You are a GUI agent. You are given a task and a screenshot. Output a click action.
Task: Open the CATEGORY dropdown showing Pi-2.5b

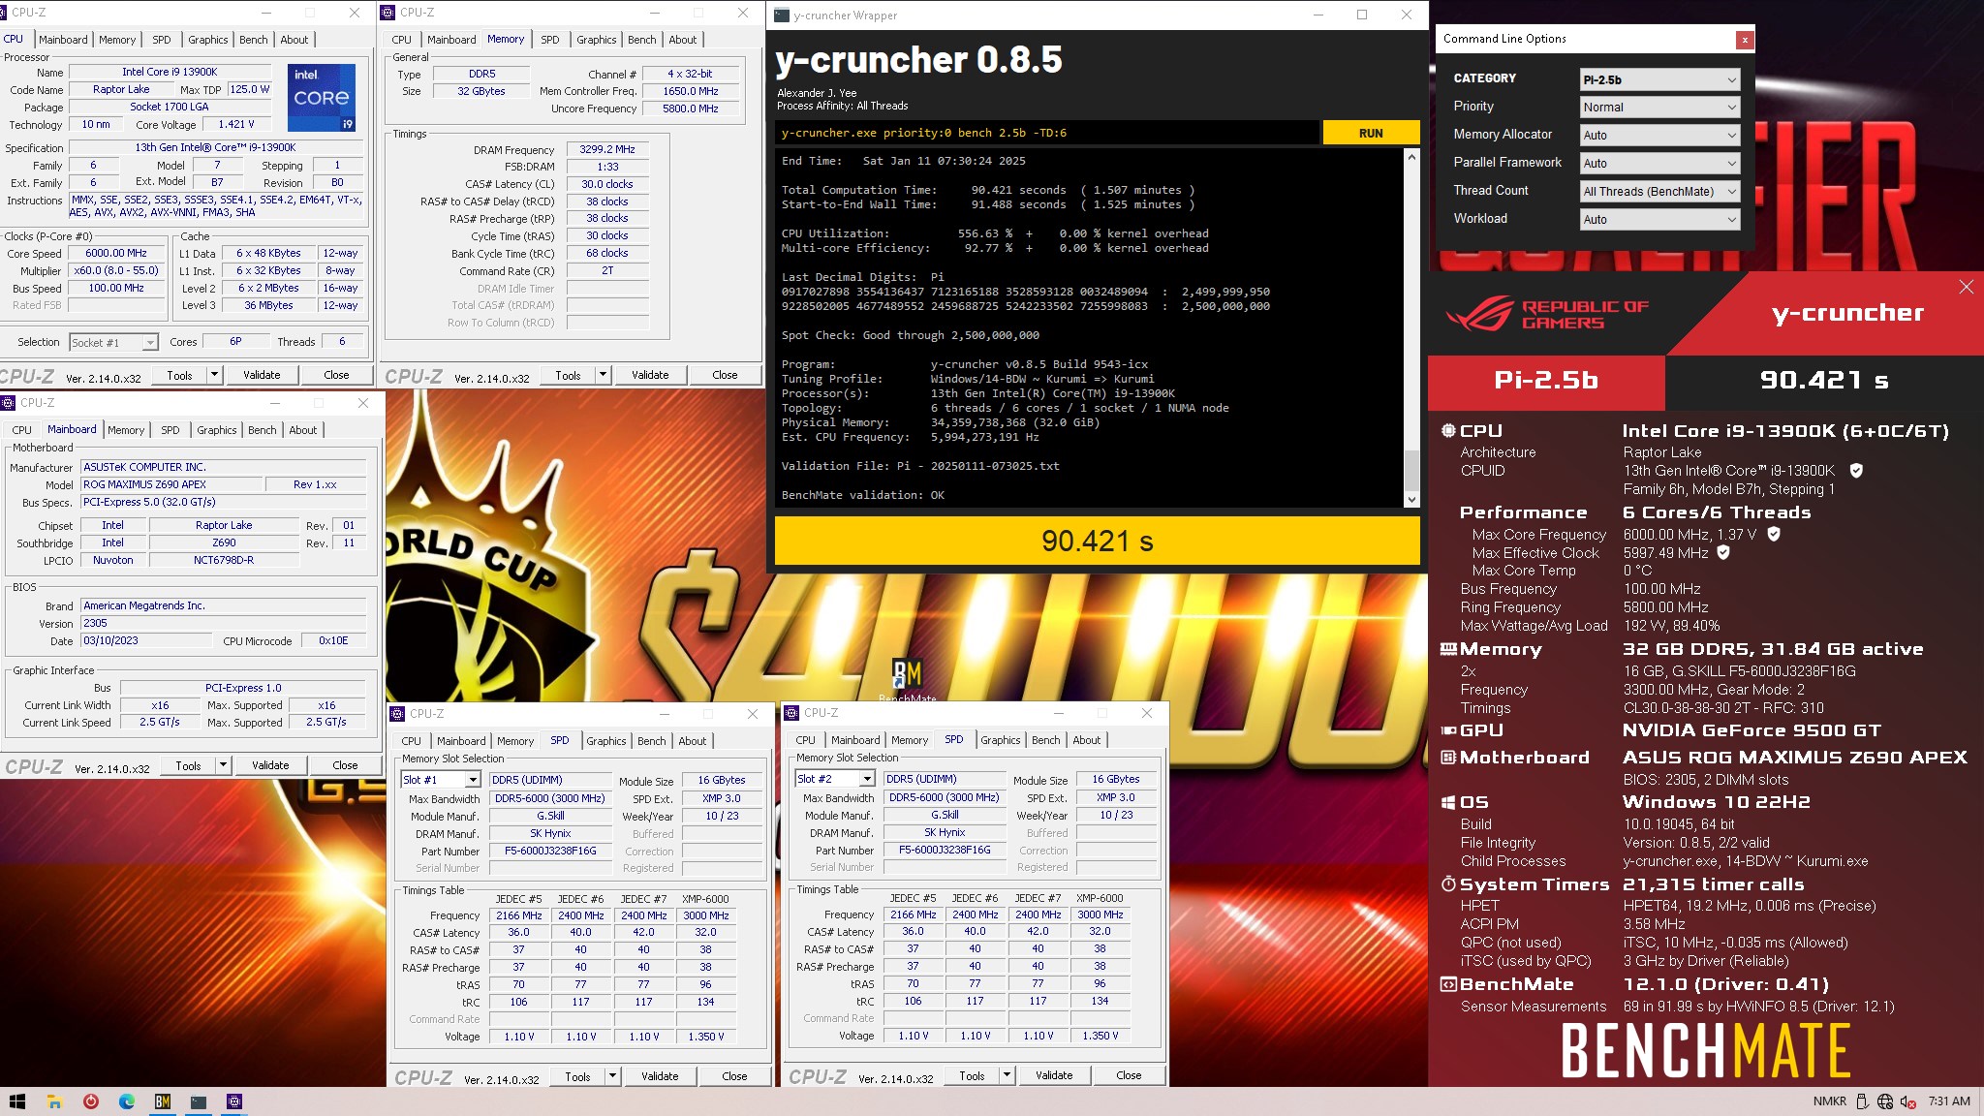tap(1659, 79)
